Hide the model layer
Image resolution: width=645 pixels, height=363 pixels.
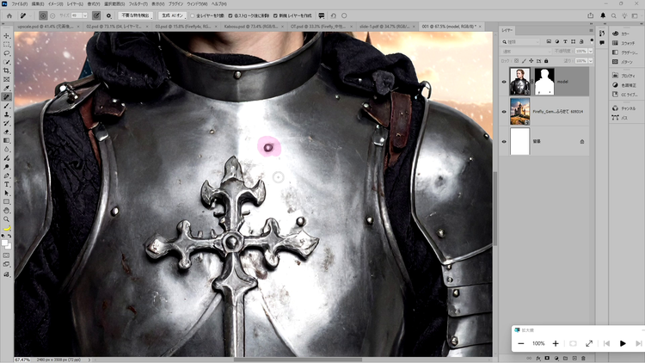point(504,82)
